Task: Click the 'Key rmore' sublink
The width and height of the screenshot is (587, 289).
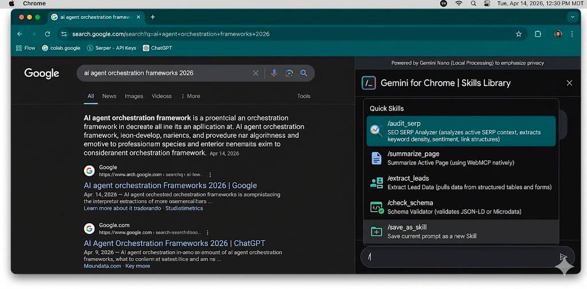Action: coord(138,266)
